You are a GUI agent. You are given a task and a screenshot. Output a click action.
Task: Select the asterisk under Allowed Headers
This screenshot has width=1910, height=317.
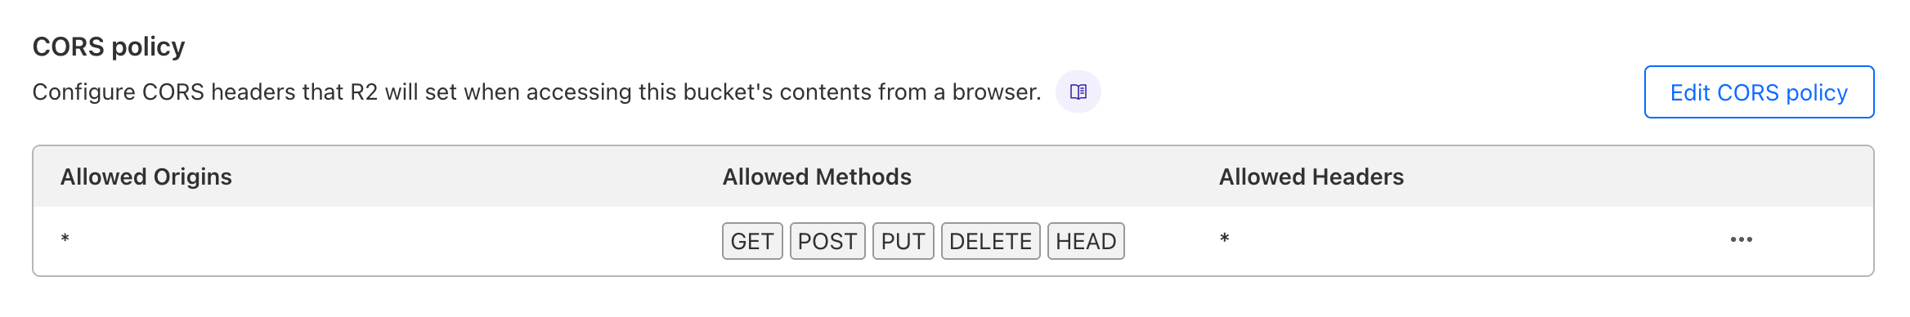(x=1225, y=239)
